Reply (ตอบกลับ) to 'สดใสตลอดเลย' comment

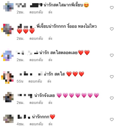pyautogui.click(x=36, y=60)
